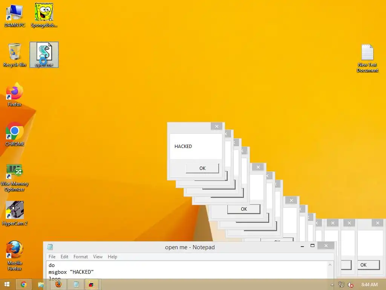Switch to Notepad on the taskbar
Screen dimensions: 386x290
tap(76, 284)
